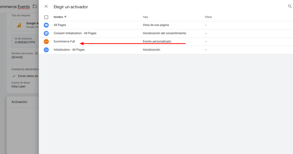Open search in trigger picker

[x=290, y=6]
